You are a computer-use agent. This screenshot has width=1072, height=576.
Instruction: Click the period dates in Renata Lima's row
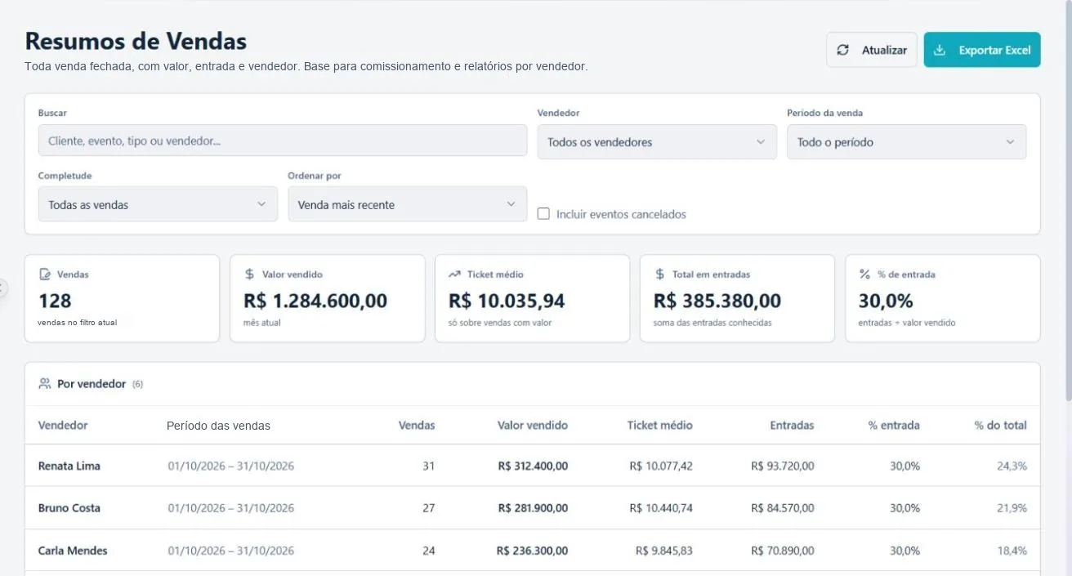tap(231, 466)
